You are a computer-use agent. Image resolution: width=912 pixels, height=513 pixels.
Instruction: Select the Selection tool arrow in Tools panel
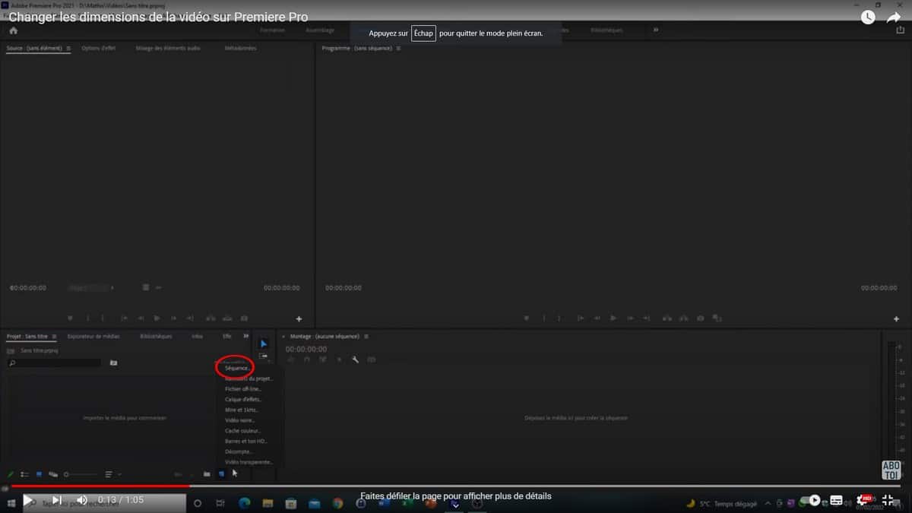tap(264, 344)
